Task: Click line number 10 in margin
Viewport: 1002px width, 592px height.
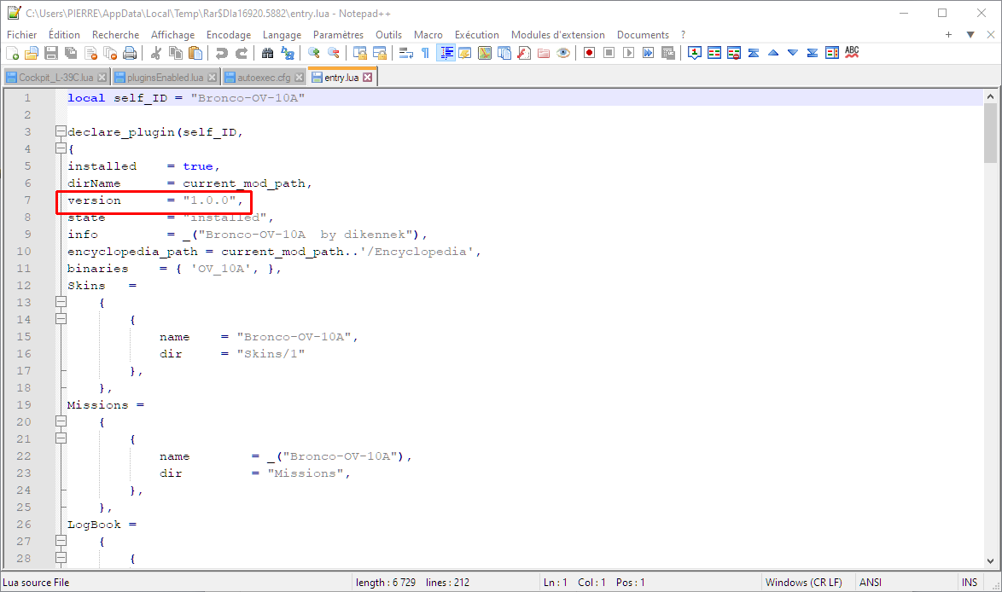Action: (x=24, y=251)
